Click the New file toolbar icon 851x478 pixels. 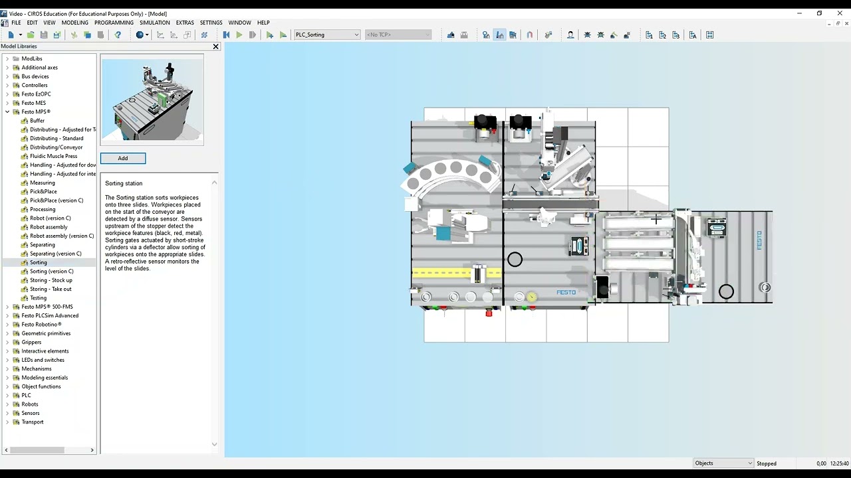(x=11, y=35)
